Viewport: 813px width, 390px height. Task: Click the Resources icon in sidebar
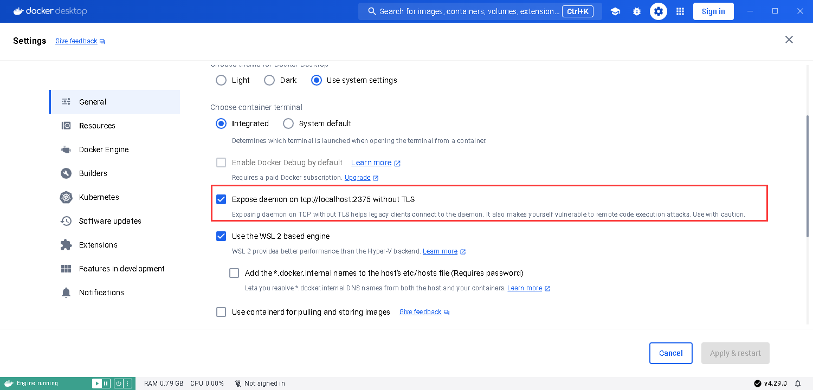[x=66, y=126]
